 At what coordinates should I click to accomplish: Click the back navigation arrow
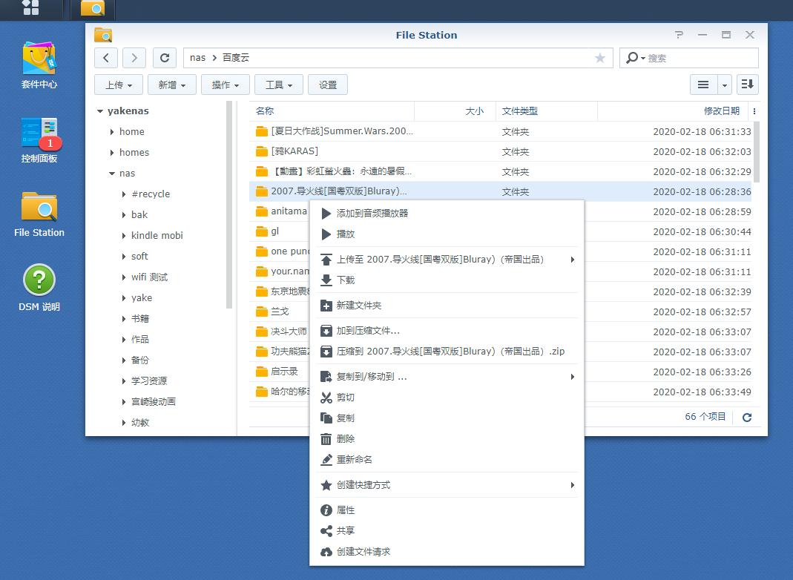(105, 57)
